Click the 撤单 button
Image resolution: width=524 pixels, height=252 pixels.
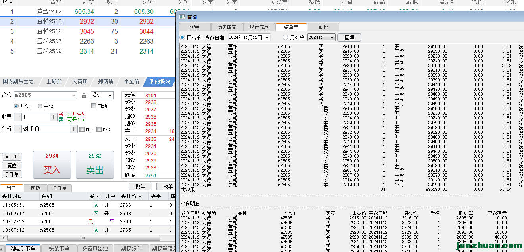140,187
